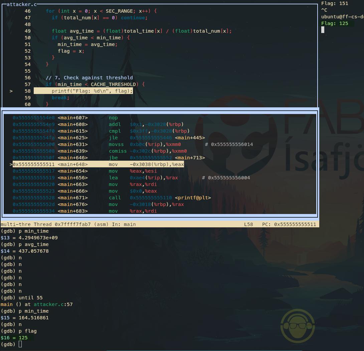The width and height of the screenshot is (364, 351).
Task: Click the 'break;' statement on line 59
Action: point(60,98)
